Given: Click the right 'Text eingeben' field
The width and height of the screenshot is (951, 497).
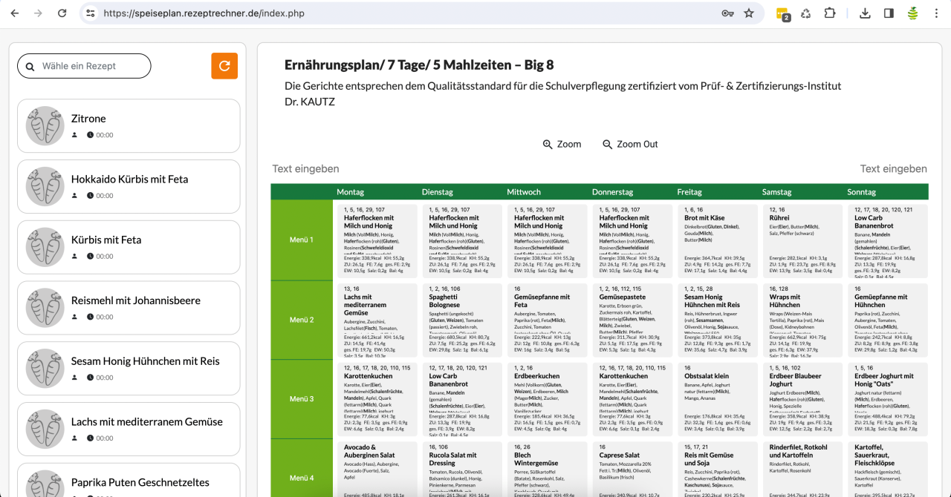Looking at the screenshot, I should tap(893, 169).
